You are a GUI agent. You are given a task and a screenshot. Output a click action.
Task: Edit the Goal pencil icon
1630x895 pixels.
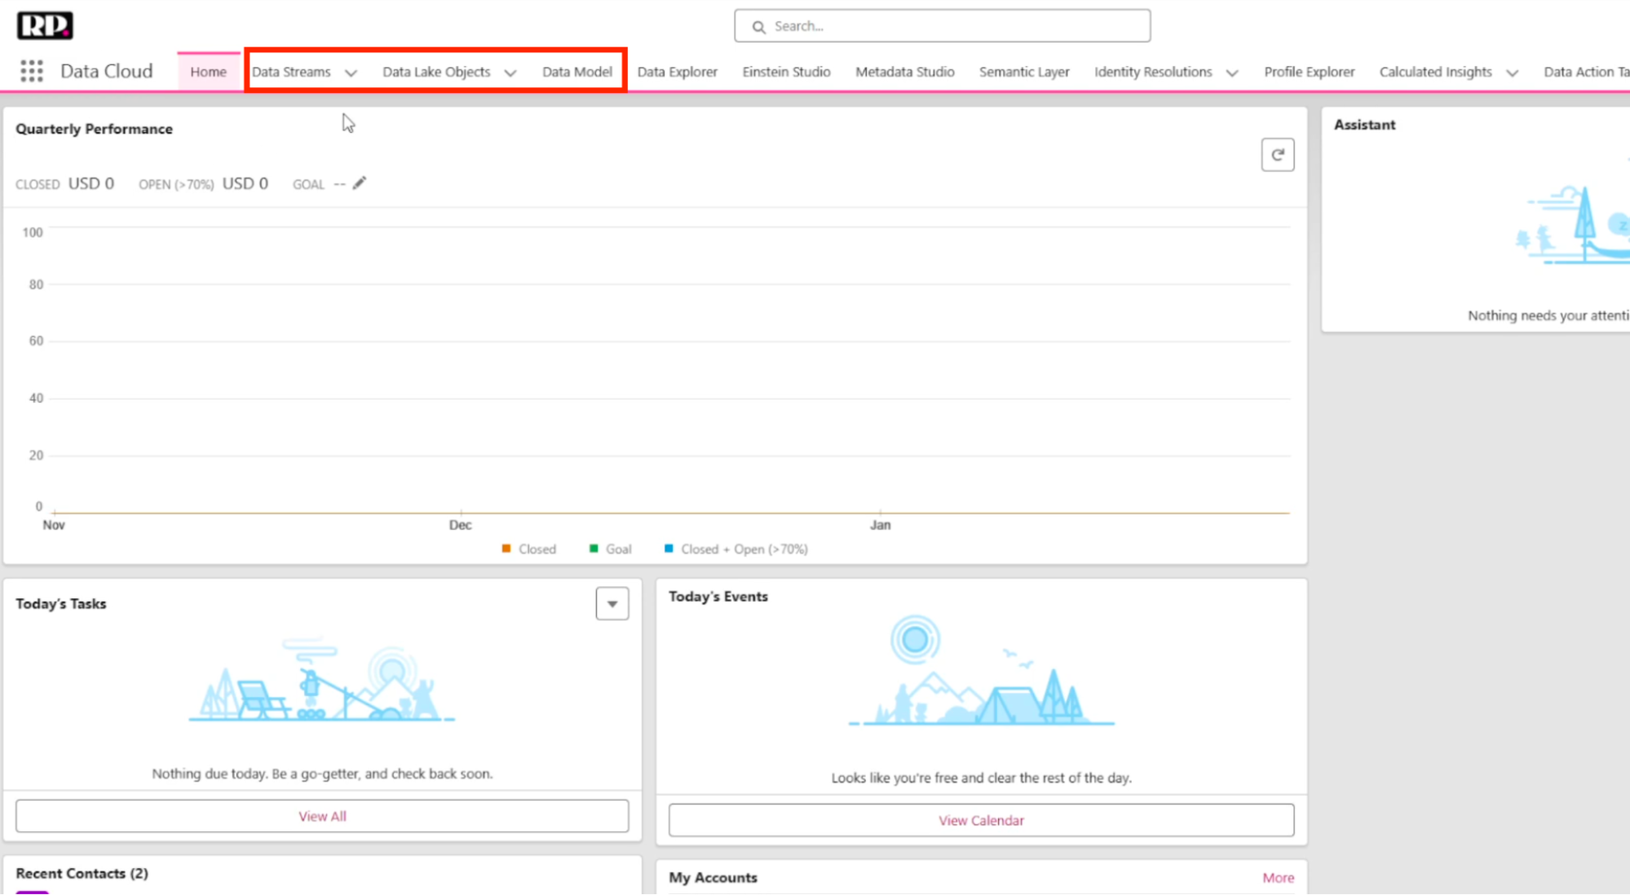360,183
